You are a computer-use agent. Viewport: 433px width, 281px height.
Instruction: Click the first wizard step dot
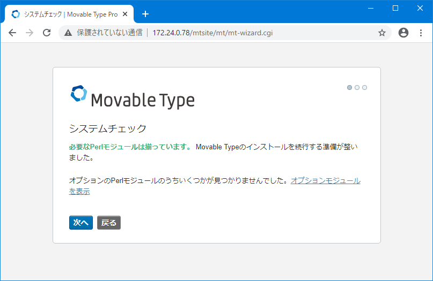349,87
